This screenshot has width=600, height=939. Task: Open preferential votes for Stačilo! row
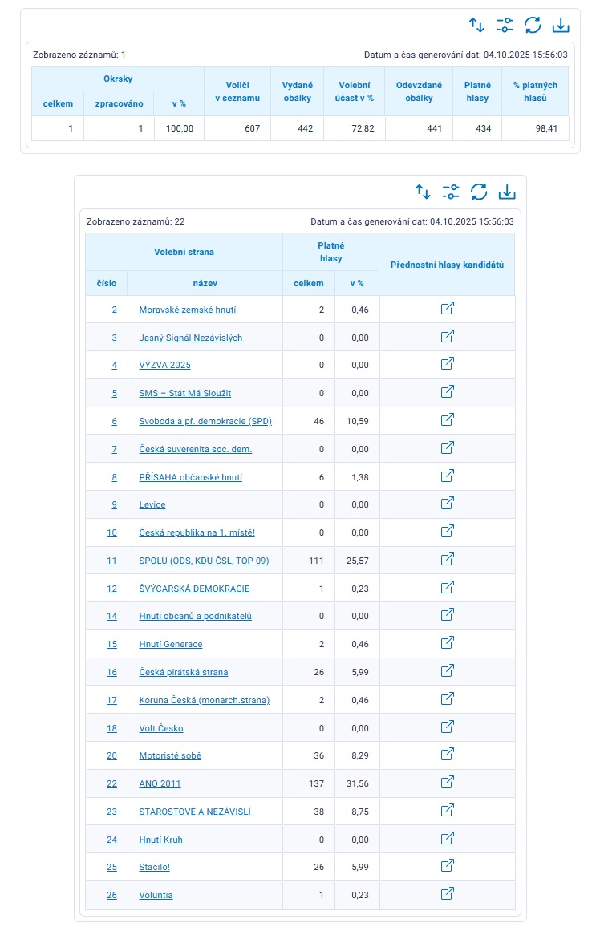[448, 865]
